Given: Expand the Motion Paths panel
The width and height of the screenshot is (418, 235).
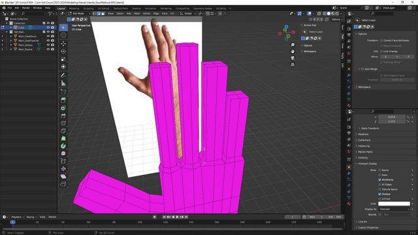Looking at the screenshot, I should pos(365,152).
